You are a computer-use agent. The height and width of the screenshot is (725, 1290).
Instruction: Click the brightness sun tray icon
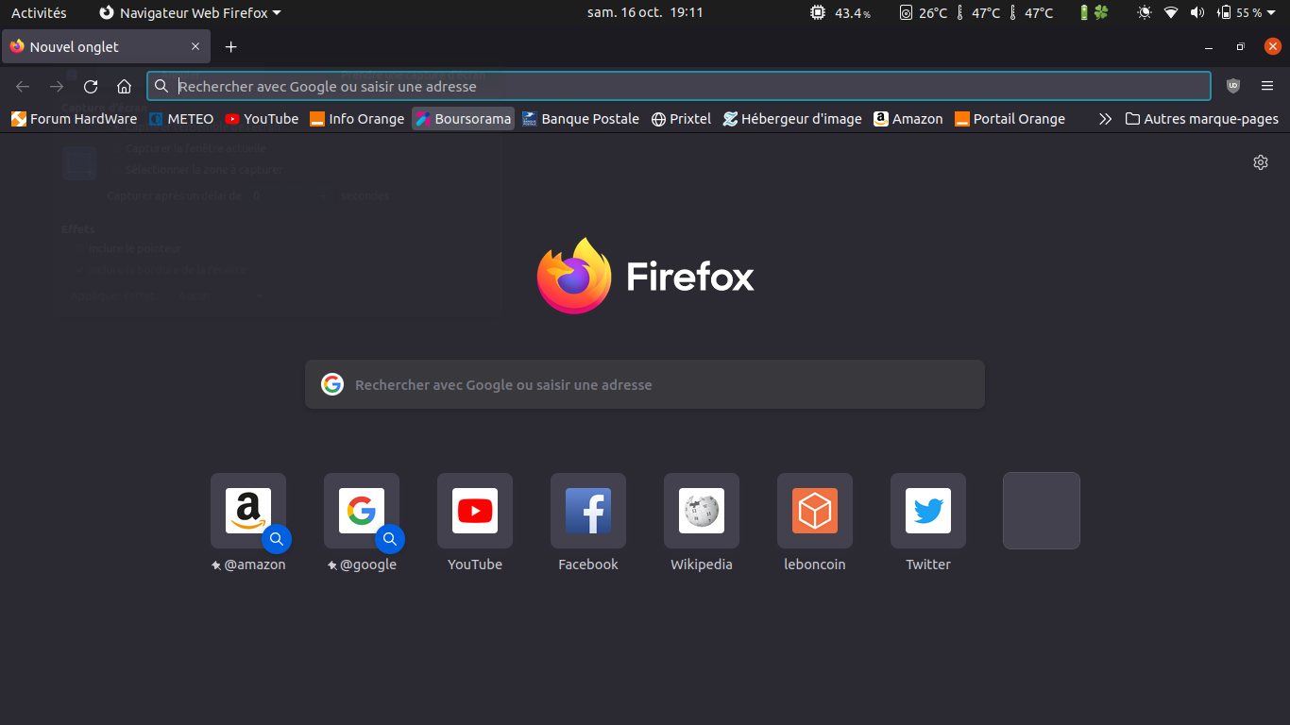(1145, 13)
